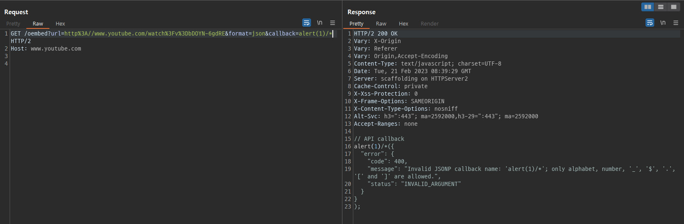Show non-printable characters in Request panel

(x=319, y=23)
